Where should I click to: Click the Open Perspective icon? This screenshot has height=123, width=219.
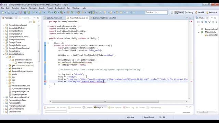[x=172, y=12]
